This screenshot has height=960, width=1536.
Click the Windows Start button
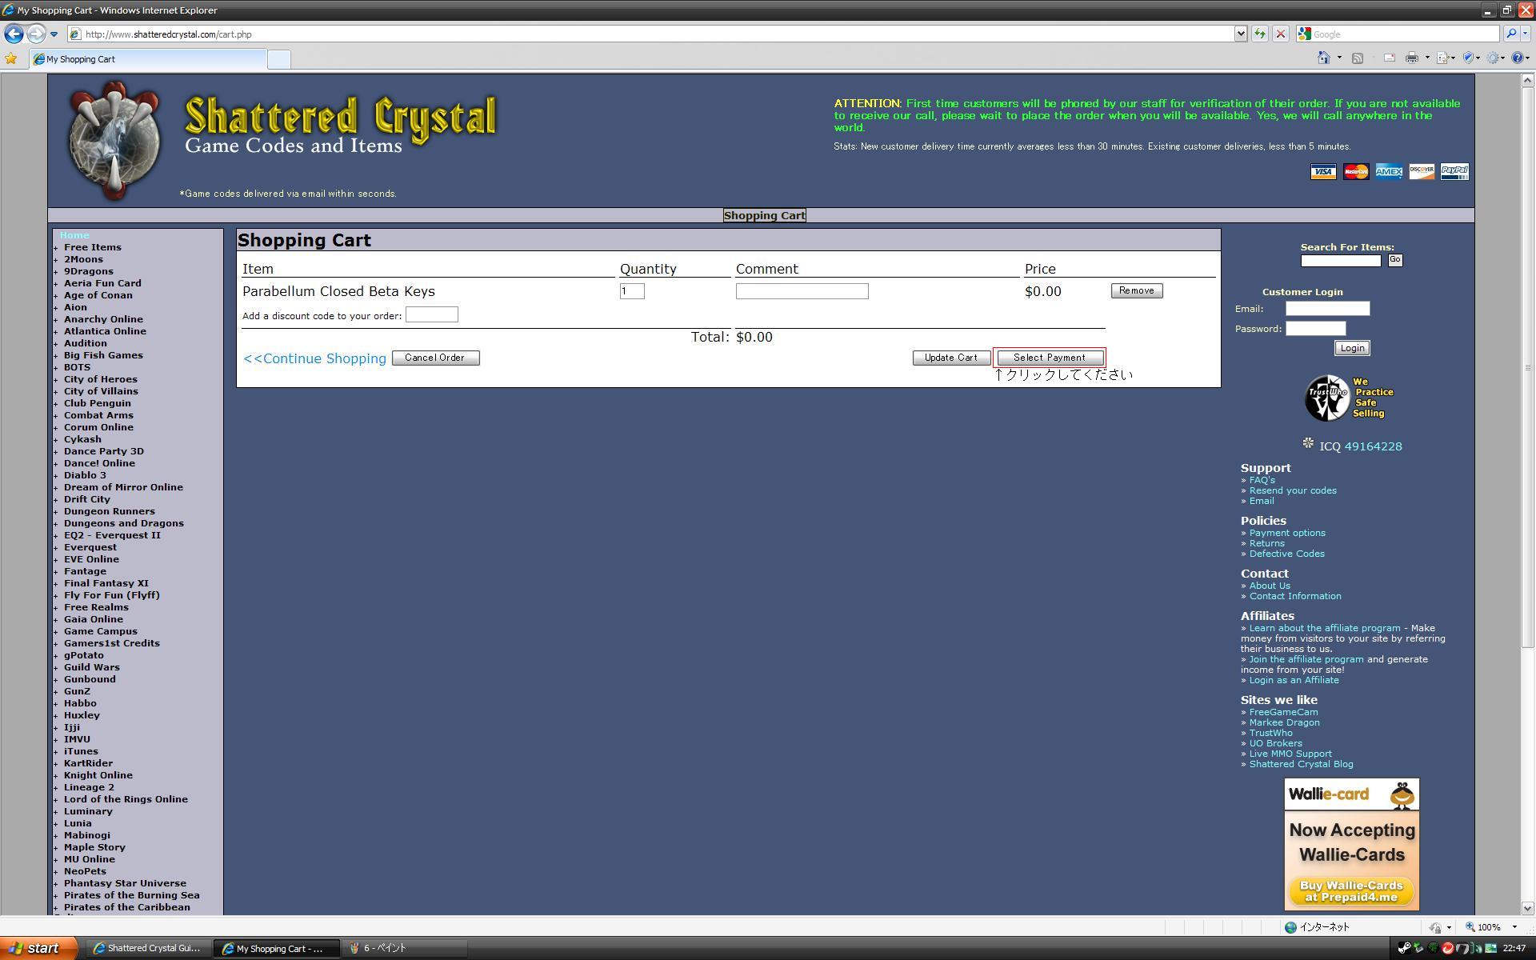point(38,948)
